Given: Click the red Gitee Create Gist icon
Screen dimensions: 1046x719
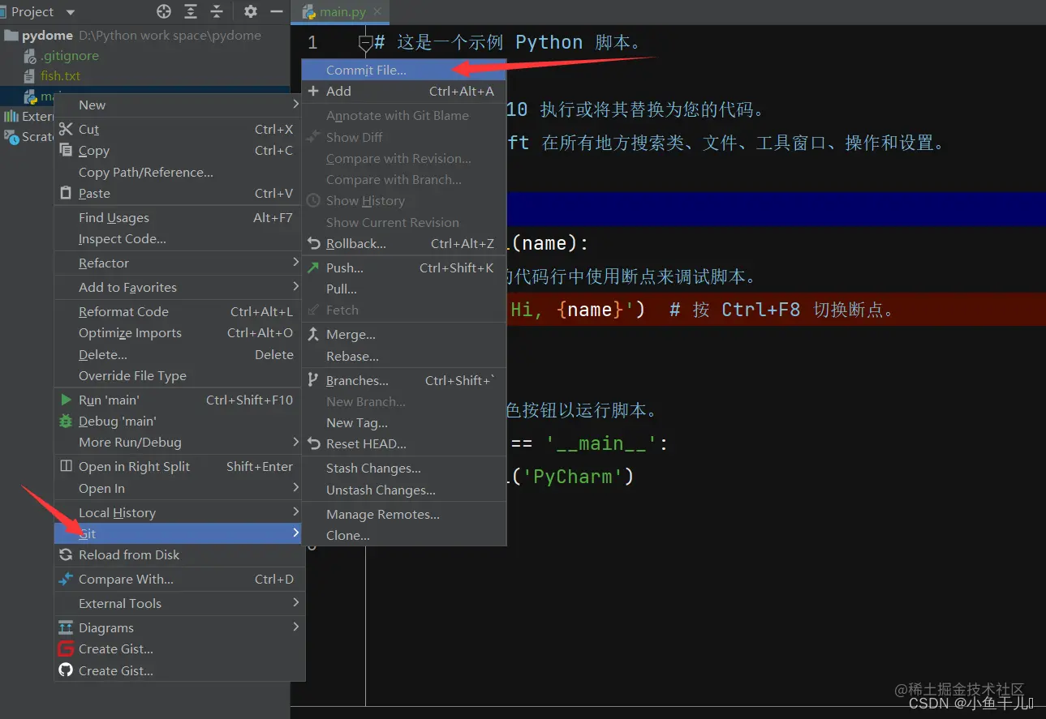Looking at the screenshot, I should point(66,648).
